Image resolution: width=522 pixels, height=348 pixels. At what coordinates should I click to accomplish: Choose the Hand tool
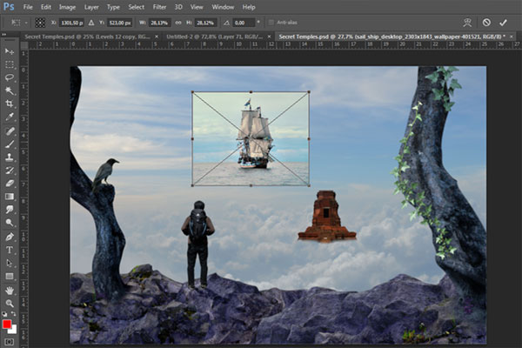click(10, 289)
